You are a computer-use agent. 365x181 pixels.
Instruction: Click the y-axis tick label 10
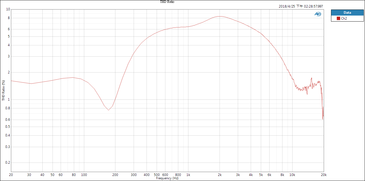tap(8, 9)
